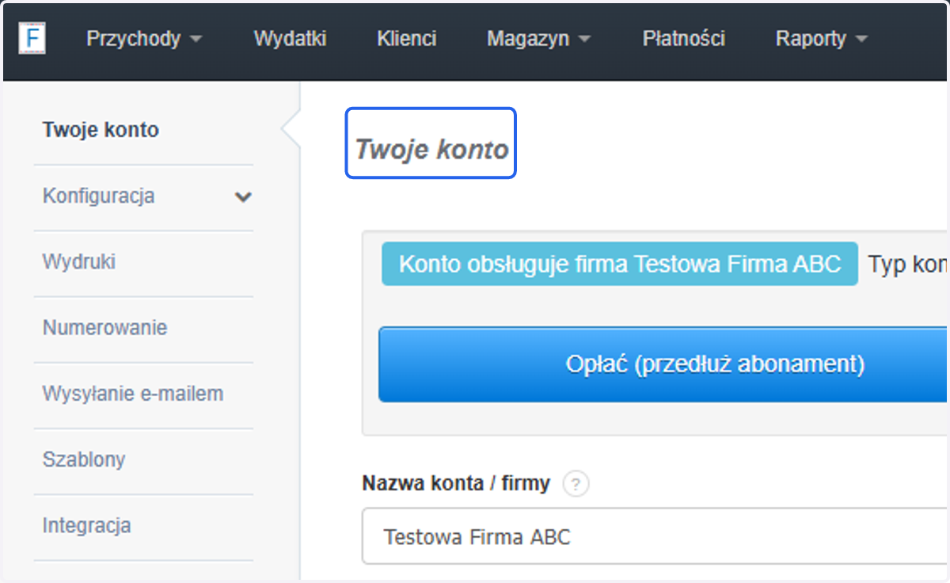Open the Przychody dropdown menu
Viewport: 950px width, 583px height.
tap(144, 39)
